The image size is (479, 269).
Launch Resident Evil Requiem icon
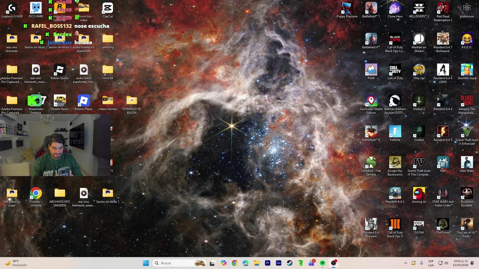[x=371, y=228]
